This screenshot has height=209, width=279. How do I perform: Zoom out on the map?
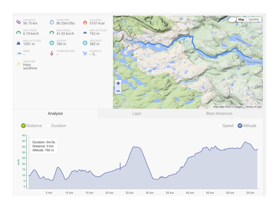[118, 91]
